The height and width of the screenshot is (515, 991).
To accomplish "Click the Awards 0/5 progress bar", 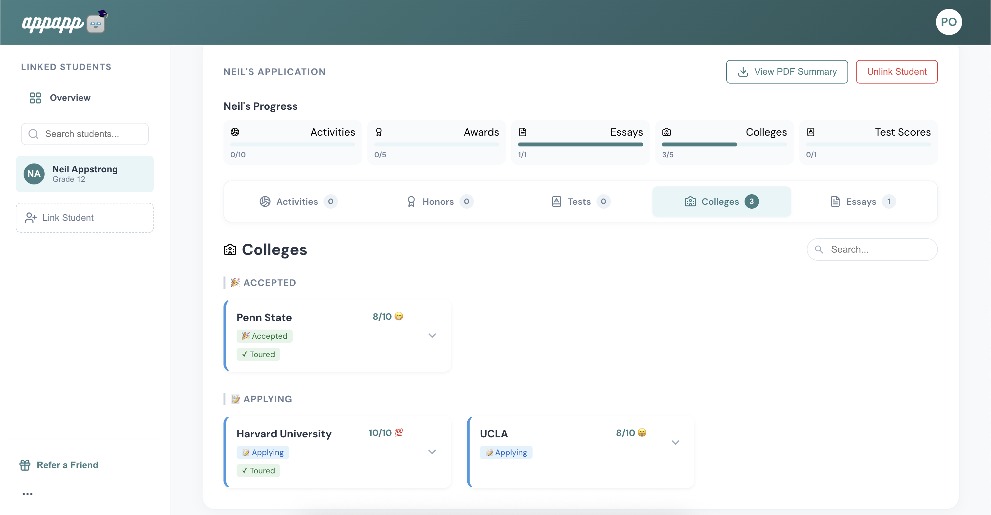I will [436, 144].
